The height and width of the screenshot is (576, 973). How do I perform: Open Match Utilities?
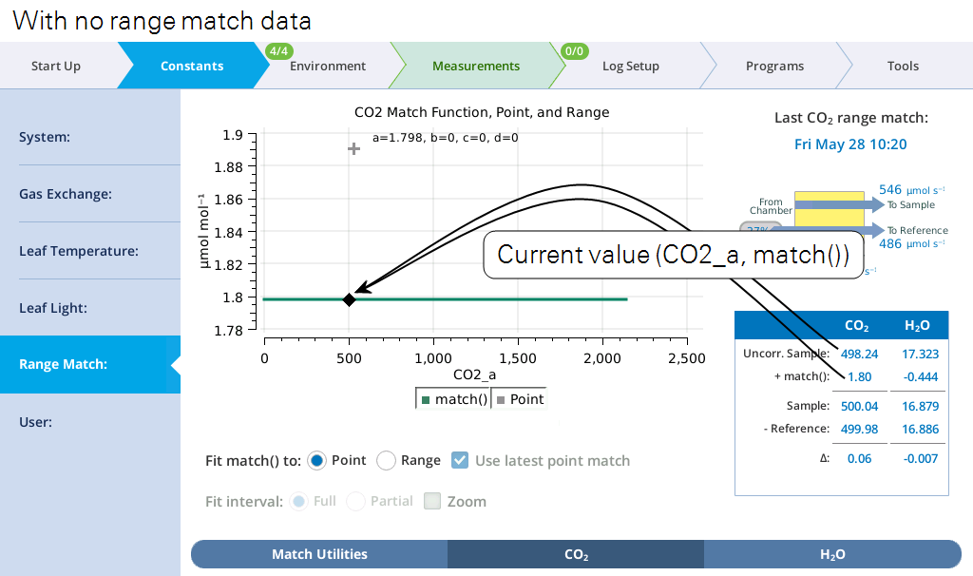point(319,554)
